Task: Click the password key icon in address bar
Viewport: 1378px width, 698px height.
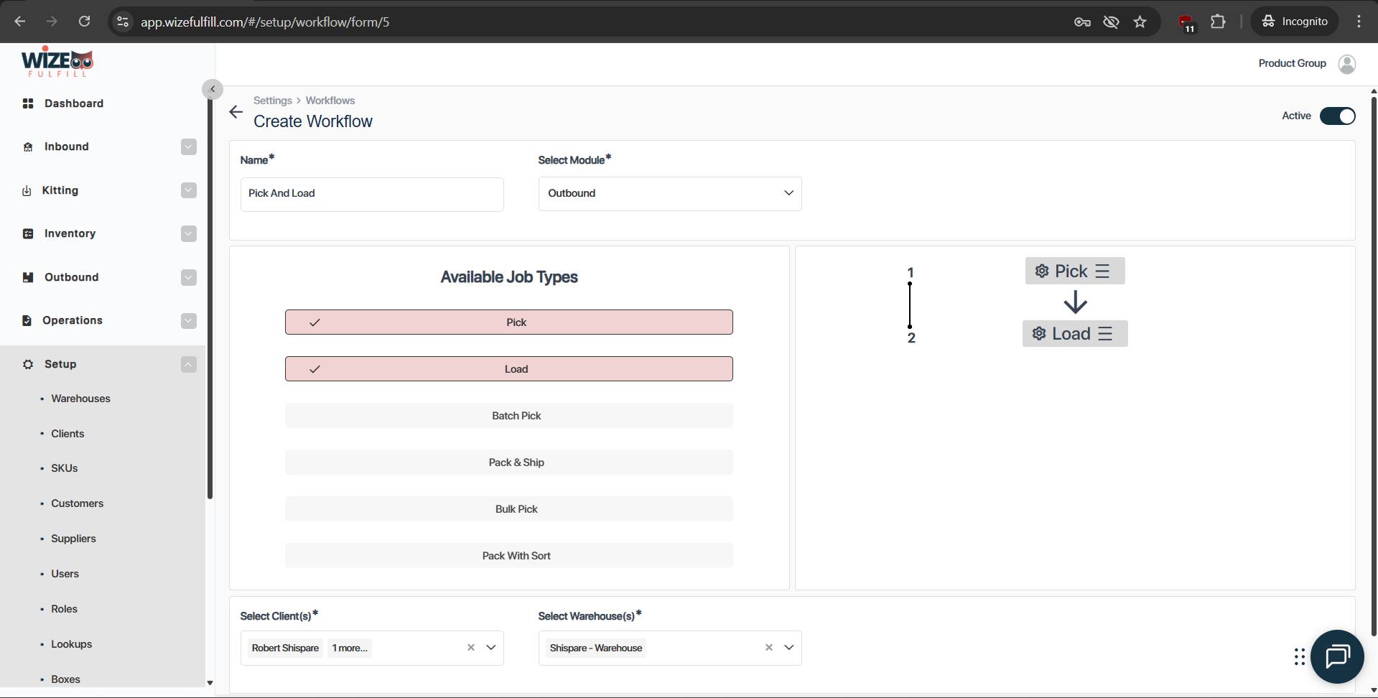Action: coord(1082,22)
